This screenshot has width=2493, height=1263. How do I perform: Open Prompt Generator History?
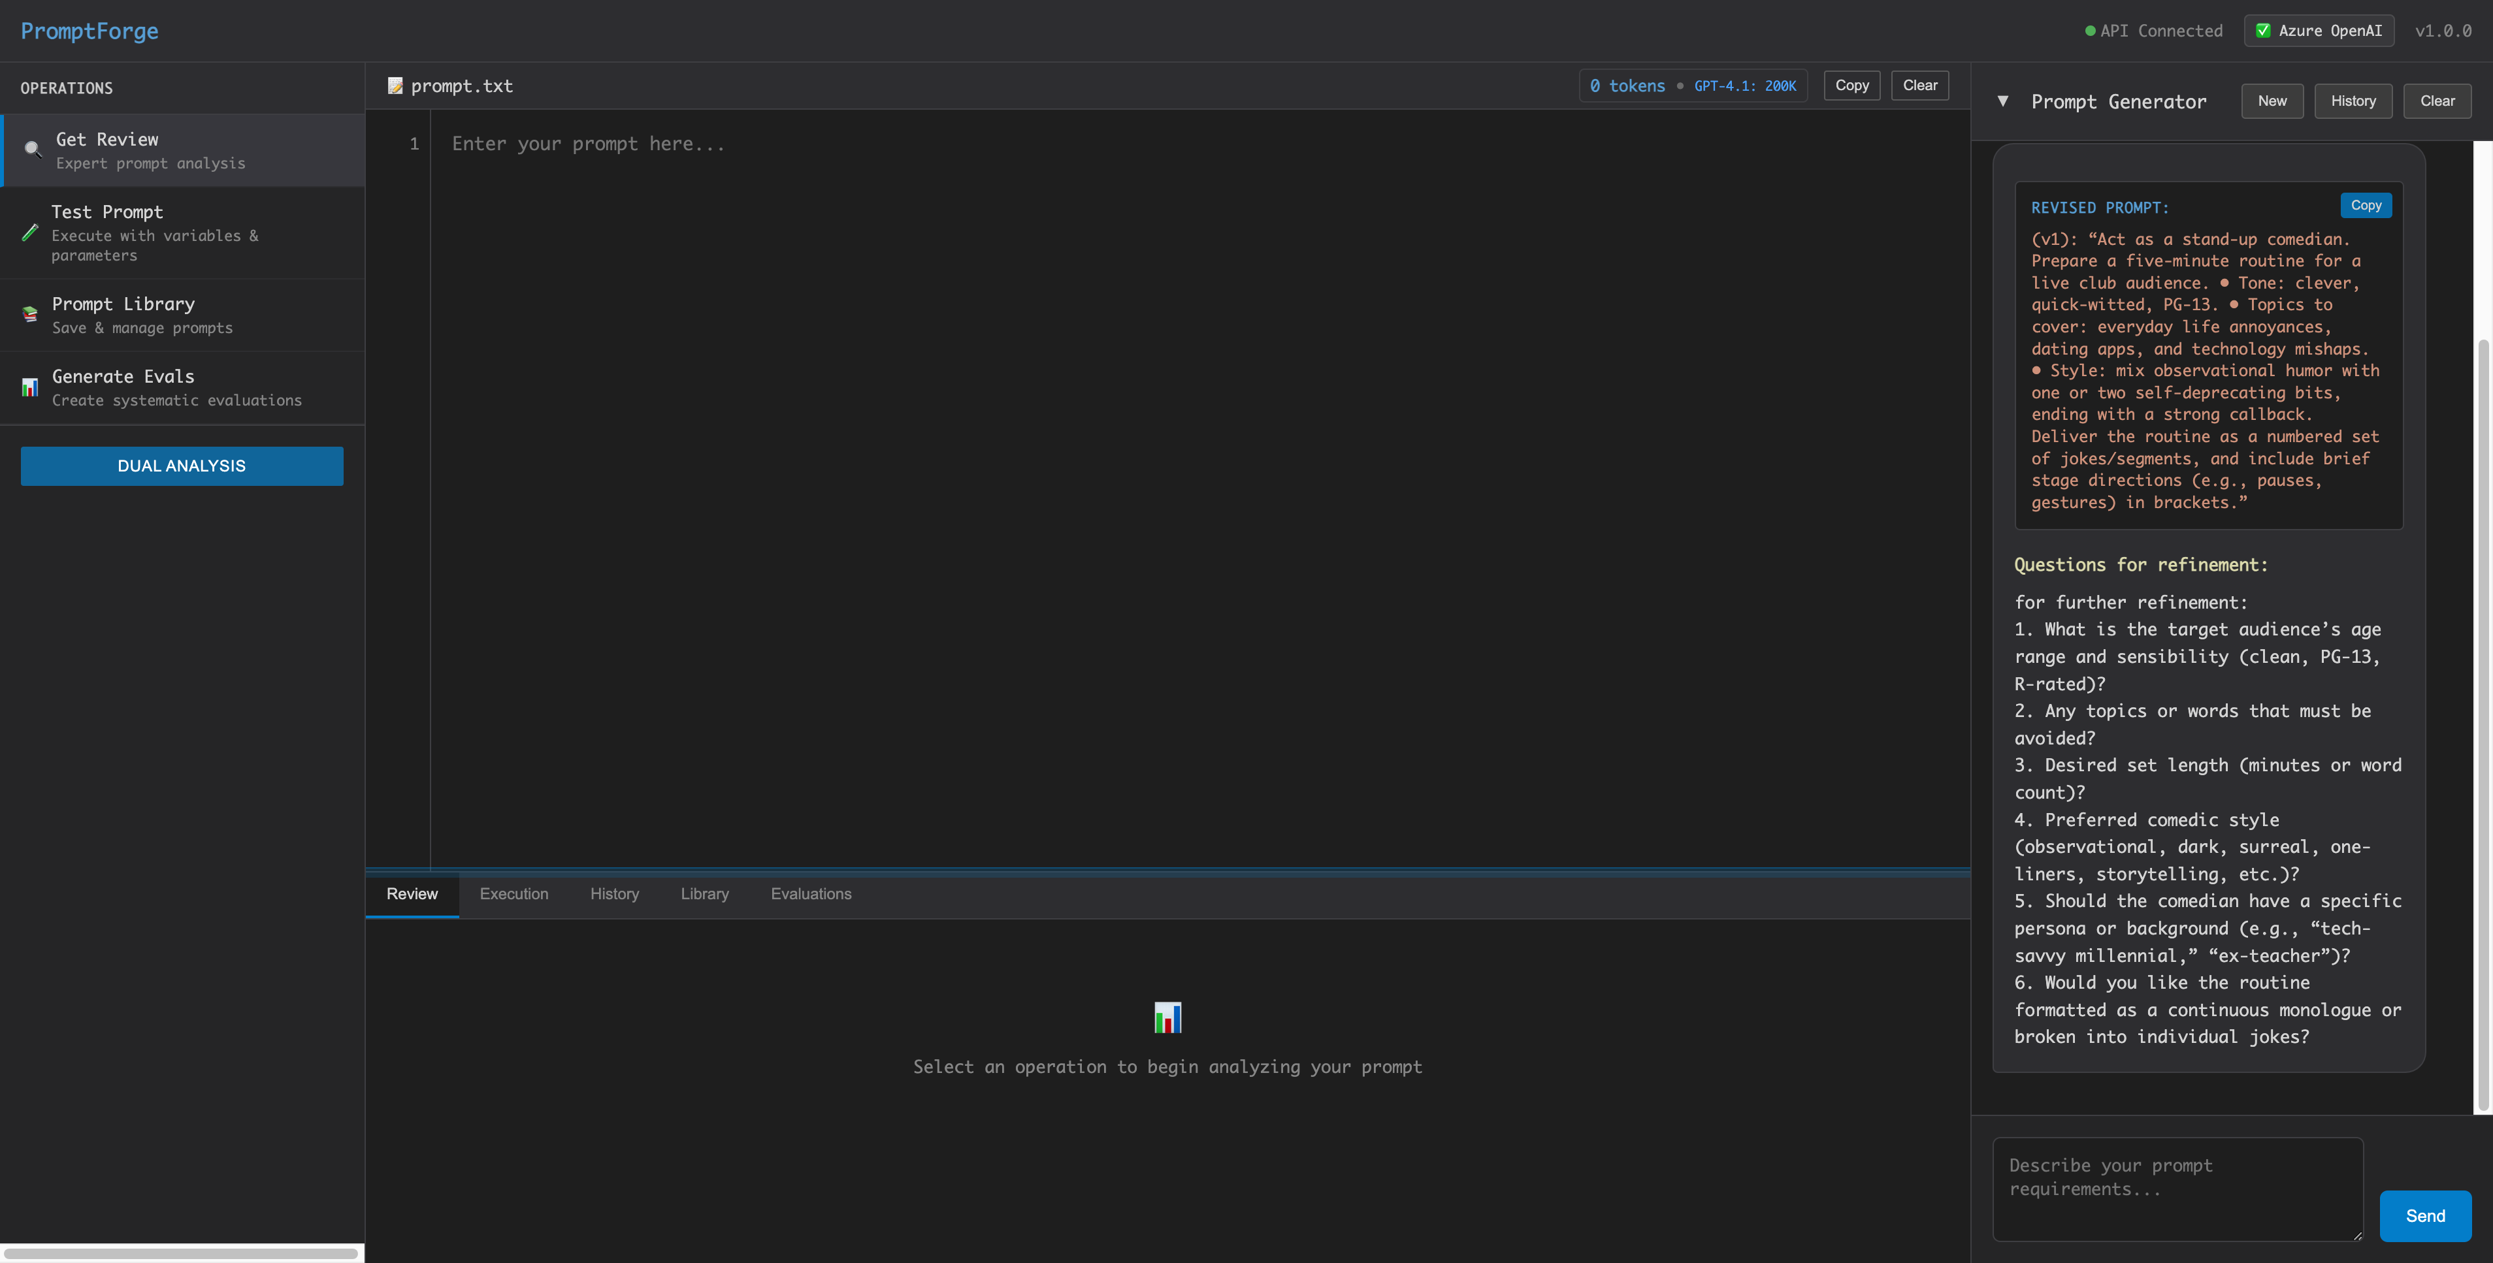[x=2353, y=101]
